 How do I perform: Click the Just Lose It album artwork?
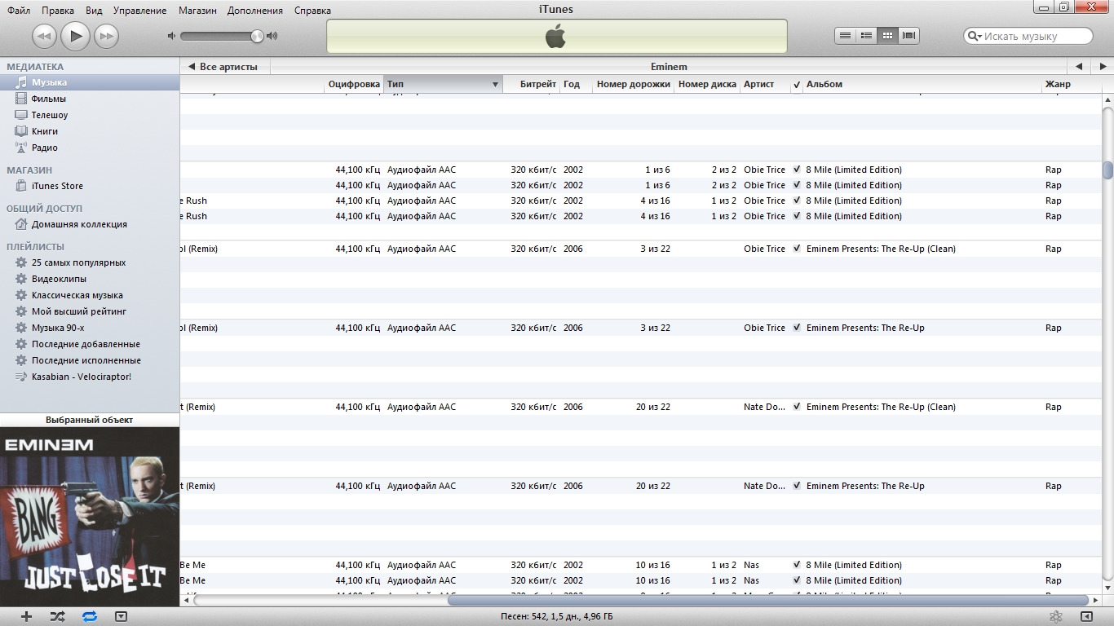(90, 517)
